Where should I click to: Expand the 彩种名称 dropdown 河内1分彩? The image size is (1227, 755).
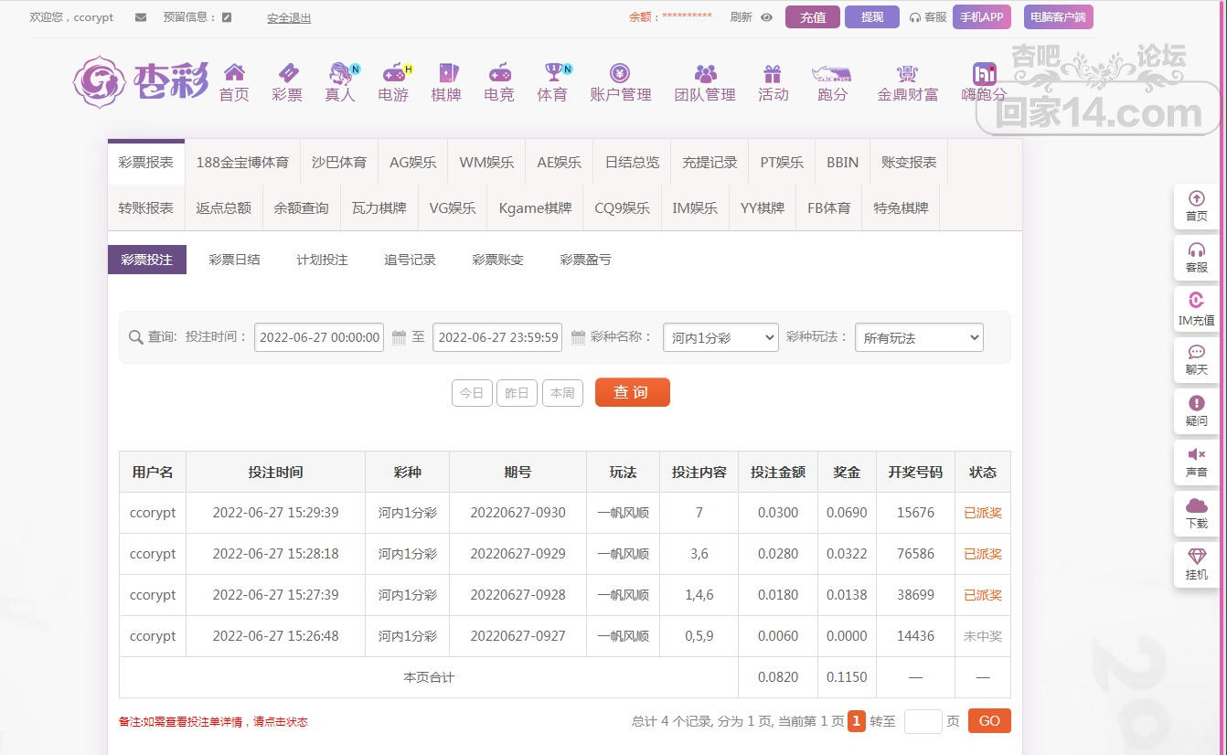coord(720,337)
